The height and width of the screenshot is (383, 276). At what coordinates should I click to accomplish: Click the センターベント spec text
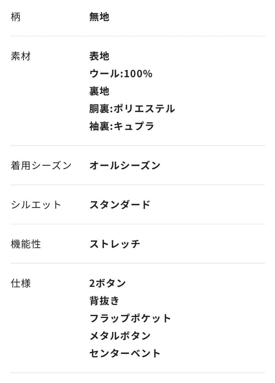(125, 354)
